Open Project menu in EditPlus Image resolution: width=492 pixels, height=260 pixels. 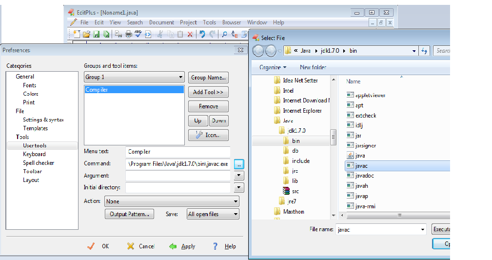click(x=188, y=22)
